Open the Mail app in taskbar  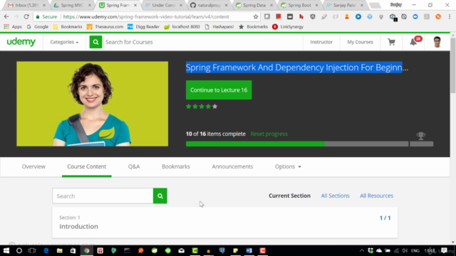[x=181, y=250]
